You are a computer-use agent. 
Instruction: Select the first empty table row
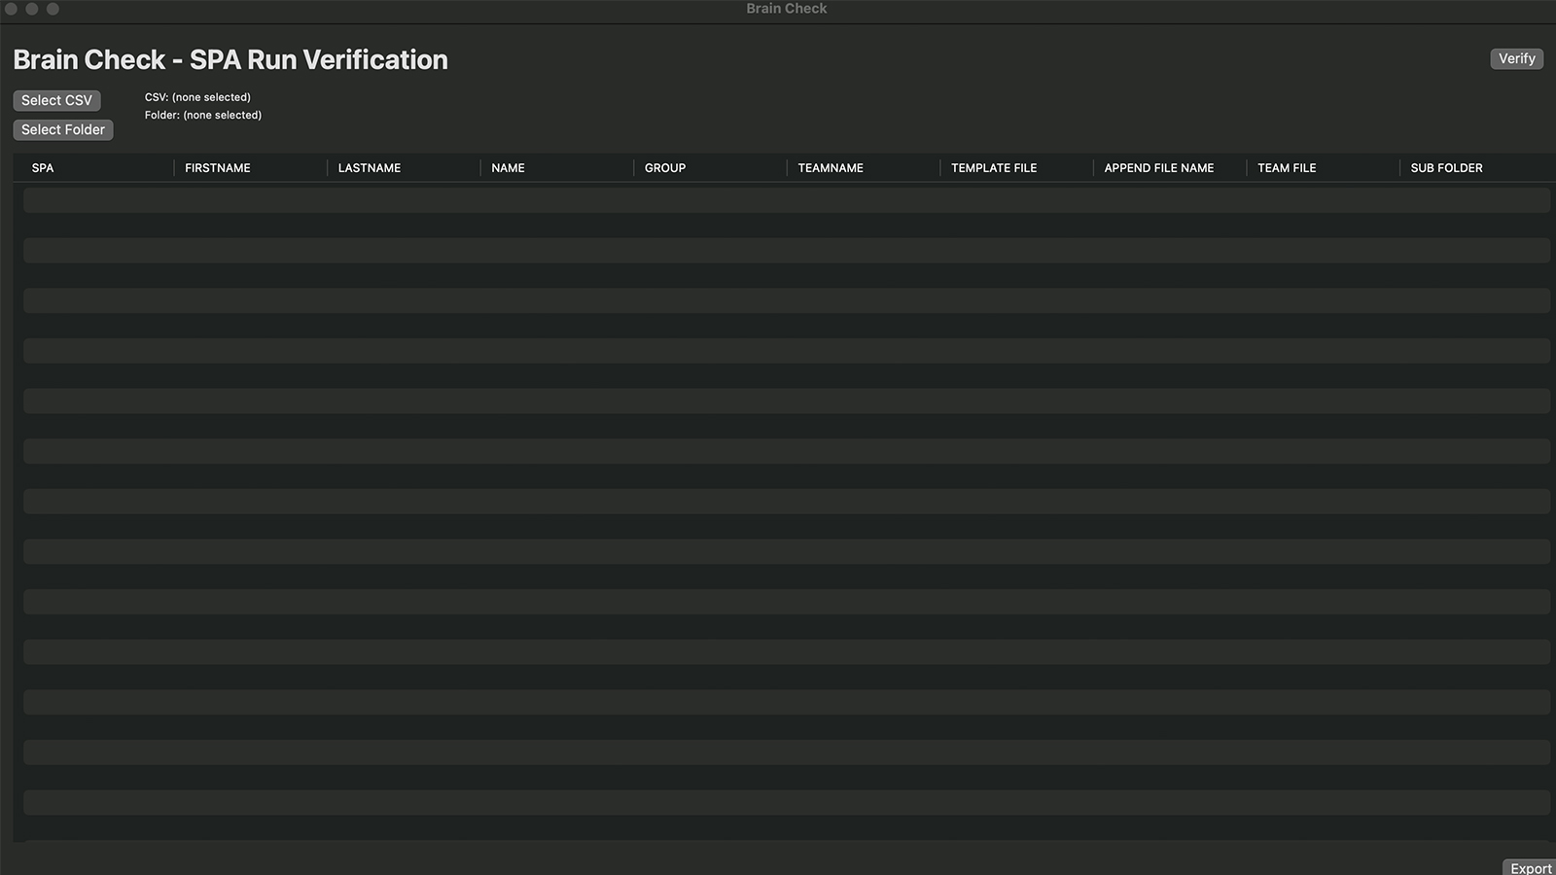(x=786, y=200)
